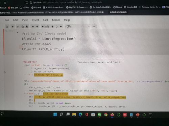Click code line LR_multi.fit(X_multi,y)
The width and height of the screenshot is (169, 126).
(x=43, y=49)
